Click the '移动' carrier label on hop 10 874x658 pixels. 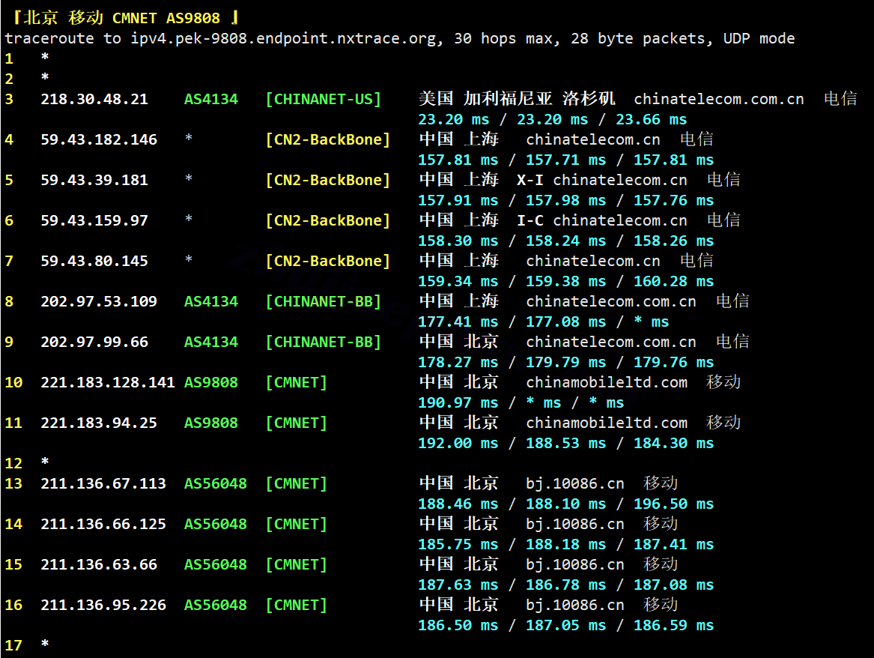[x=723, y=382]
